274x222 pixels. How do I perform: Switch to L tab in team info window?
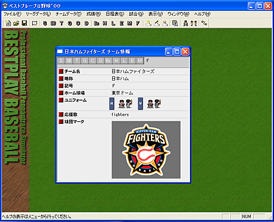[x=124, y=60]
